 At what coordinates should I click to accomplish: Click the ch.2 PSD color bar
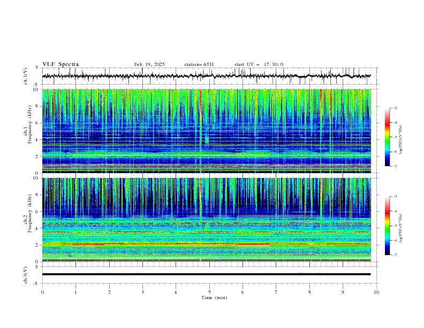pyautogui.click(x=387, y=226)
